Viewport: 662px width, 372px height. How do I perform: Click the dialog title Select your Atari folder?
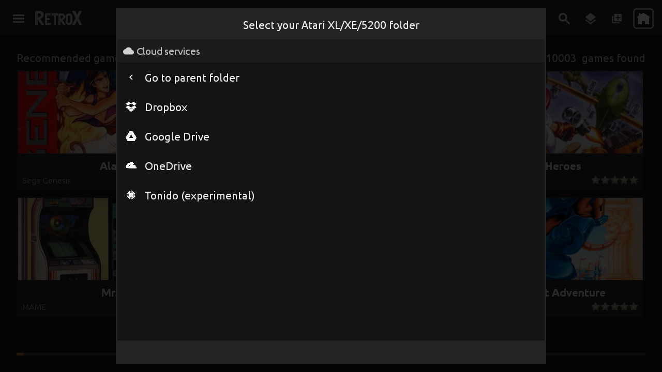(331, 25)
